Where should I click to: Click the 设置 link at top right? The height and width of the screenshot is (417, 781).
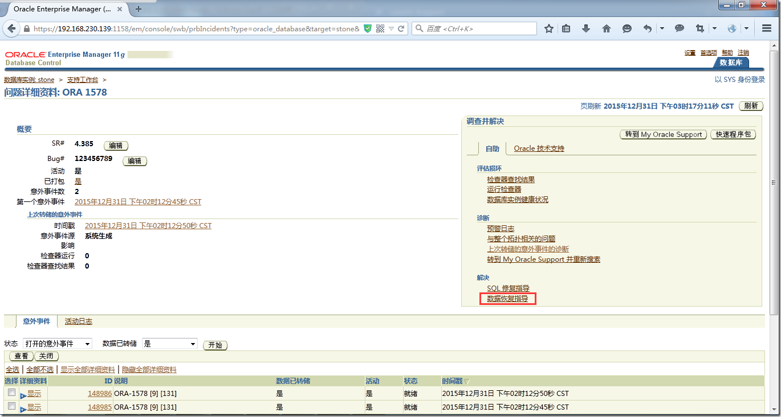point(690,53)
